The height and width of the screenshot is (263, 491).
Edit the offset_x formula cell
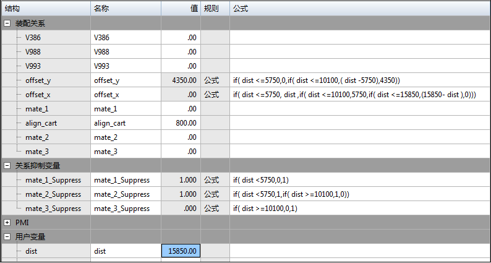click(359, 95)
